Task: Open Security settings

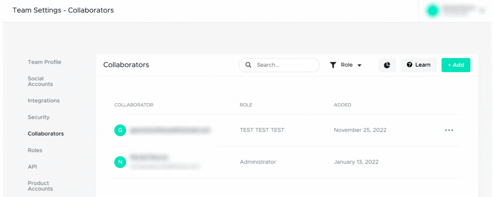Action: [38, 117]
